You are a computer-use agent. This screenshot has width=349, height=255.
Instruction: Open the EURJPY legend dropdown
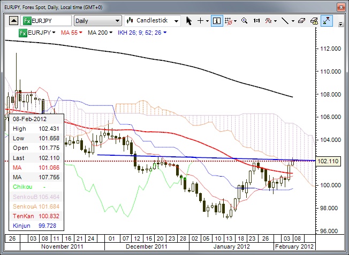54,33
